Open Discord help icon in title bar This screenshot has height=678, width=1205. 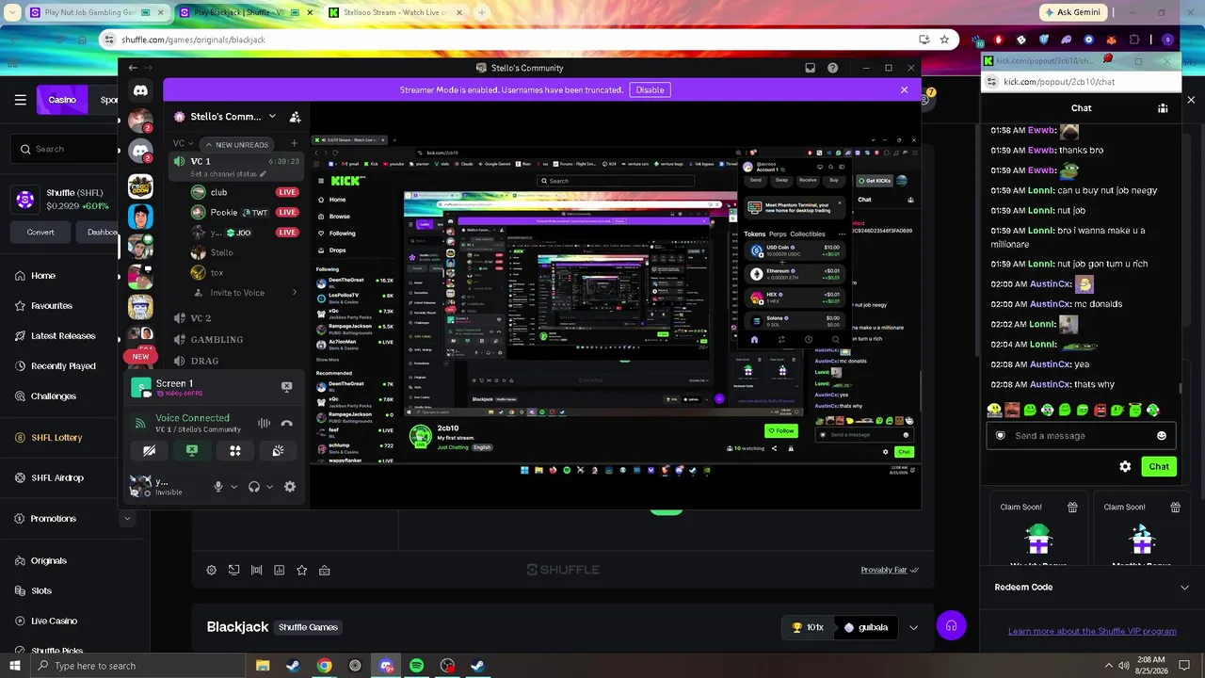[x=832, y=68]
